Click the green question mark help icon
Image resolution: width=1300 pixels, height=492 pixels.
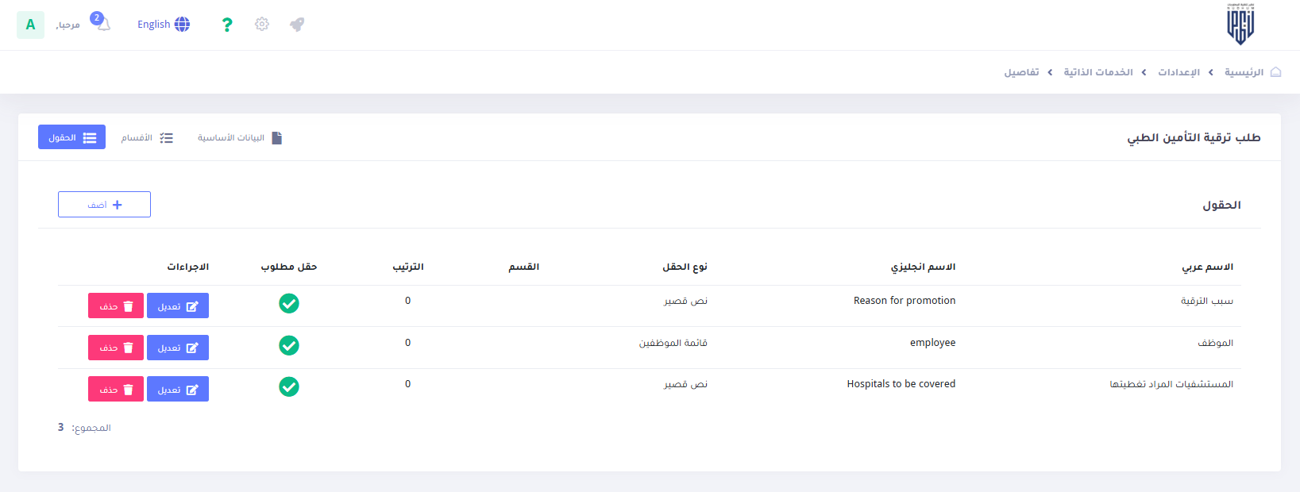click(x=227, y=25)
